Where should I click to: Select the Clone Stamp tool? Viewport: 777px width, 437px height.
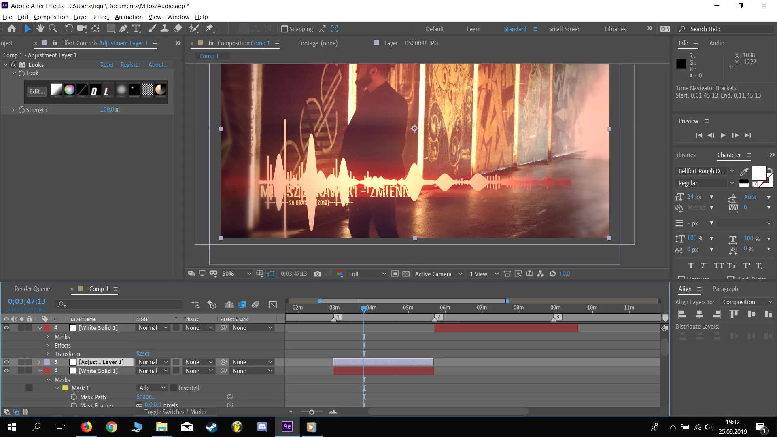coord(165,28)
